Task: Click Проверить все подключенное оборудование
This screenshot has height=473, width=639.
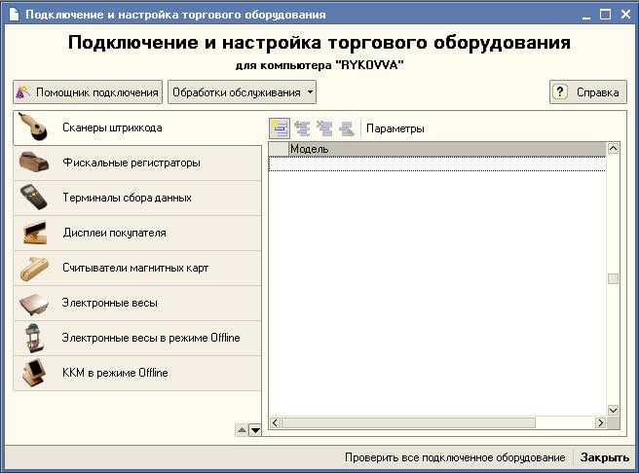Action: click(x=455, y=457)
